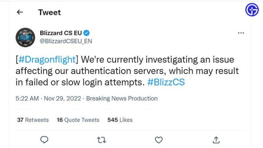Open the #Dragonflight hashtag link
Screen dimensions: 263x148
coord(47,60)
